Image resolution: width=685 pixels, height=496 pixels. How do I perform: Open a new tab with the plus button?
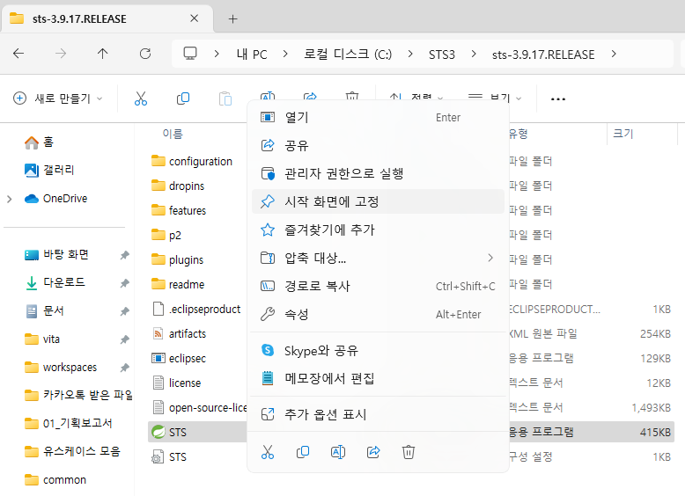(232, 18)
